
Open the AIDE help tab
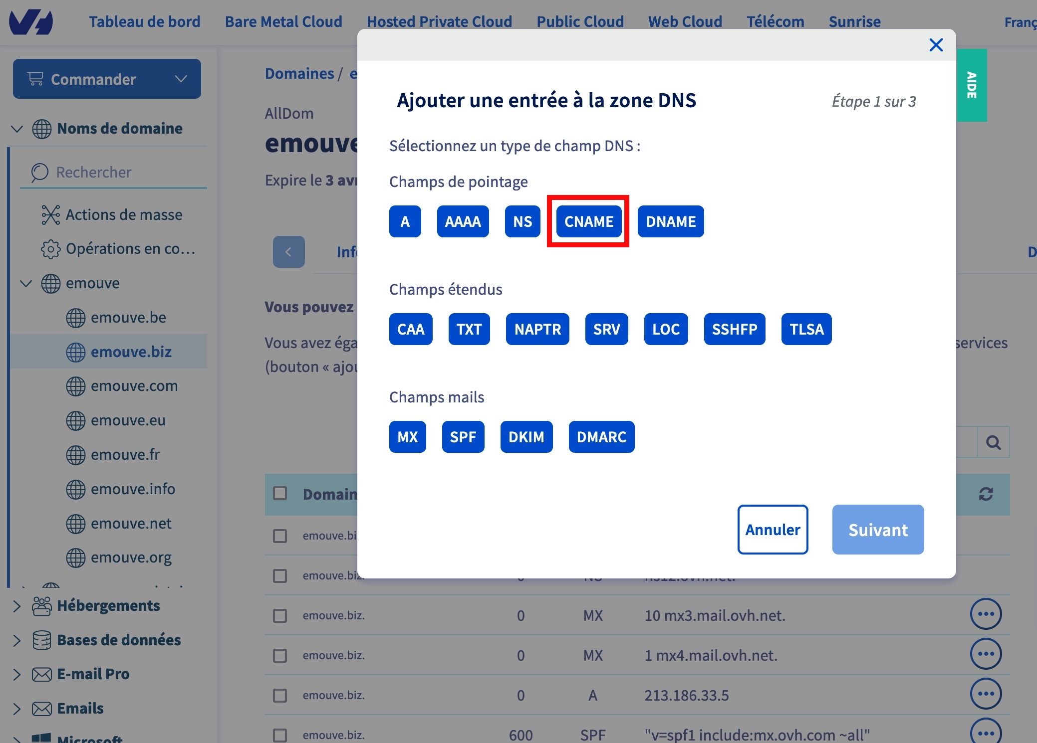972,85
